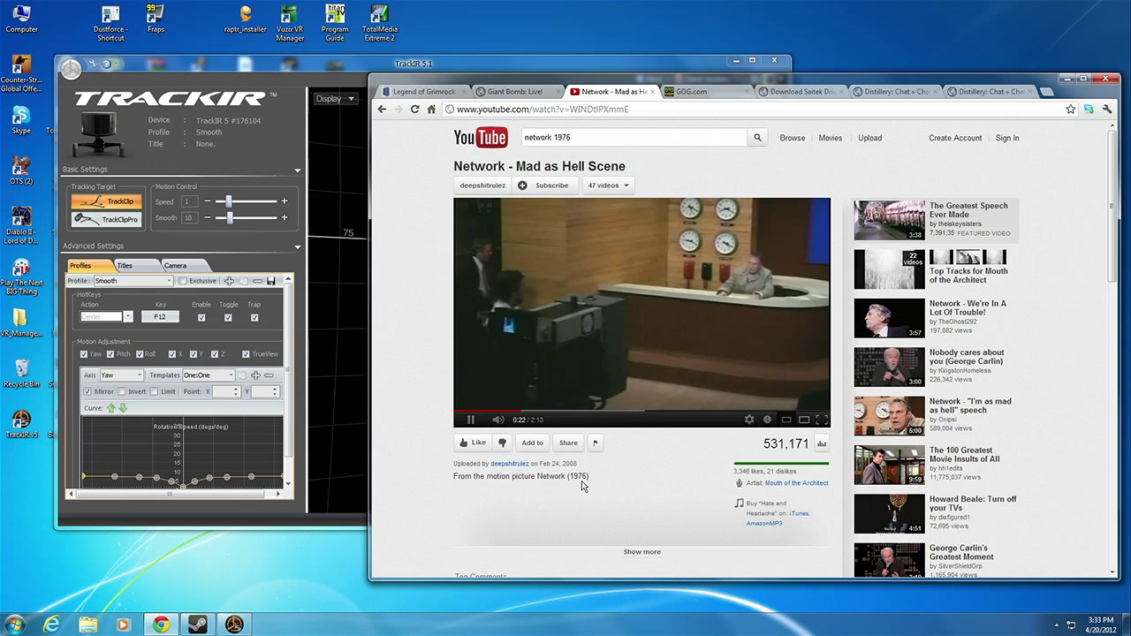Flag the video as inappropriate
Screen dimensions: 1131x636
click(x=595, y=443)
